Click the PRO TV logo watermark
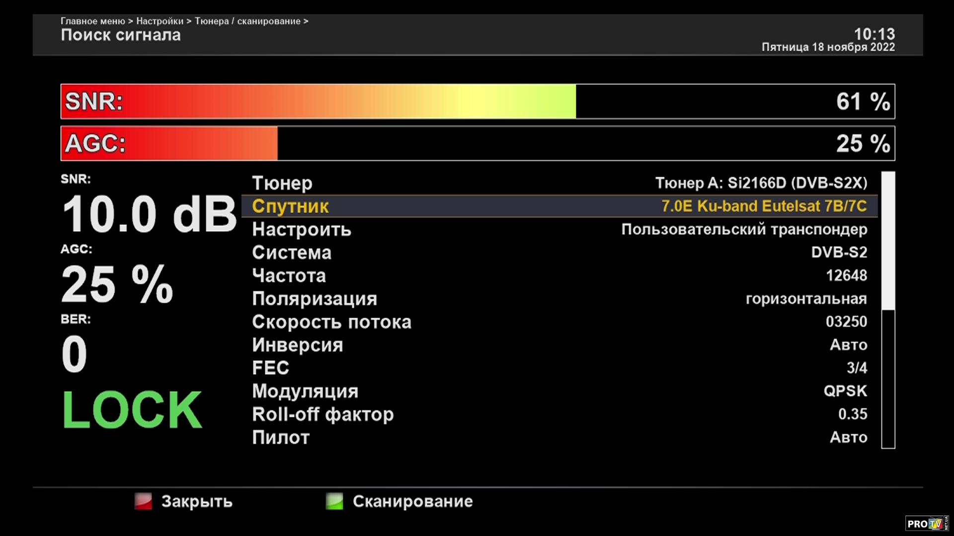This screenshot has height=536, width=954. 926,524
